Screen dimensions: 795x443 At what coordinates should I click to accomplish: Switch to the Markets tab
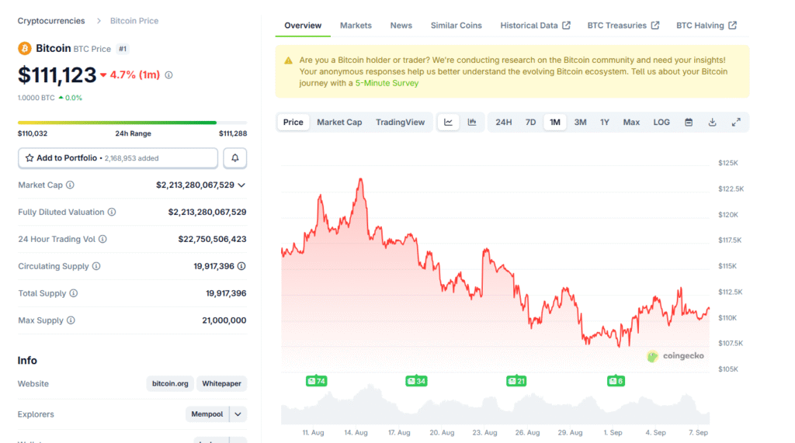pos(356,26)
